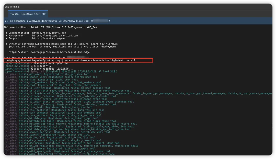The image size is (276, 159).
Task: Click the feishu_drive_file registered log line
Action: (x=50, y=137)
